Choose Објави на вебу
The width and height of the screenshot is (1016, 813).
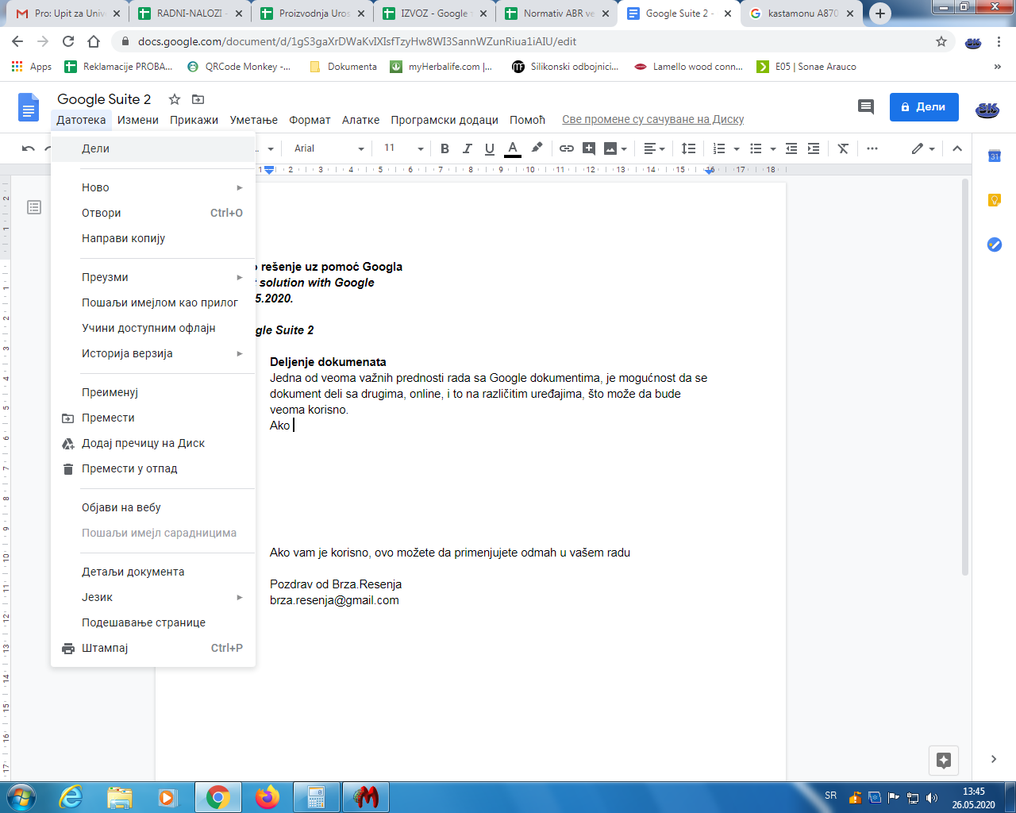coord(153,507)
